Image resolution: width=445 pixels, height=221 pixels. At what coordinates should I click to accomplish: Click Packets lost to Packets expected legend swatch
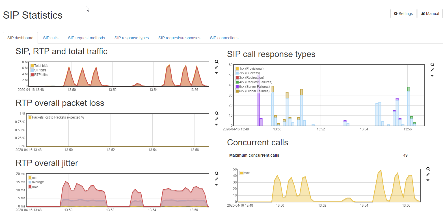click(30, 117)
